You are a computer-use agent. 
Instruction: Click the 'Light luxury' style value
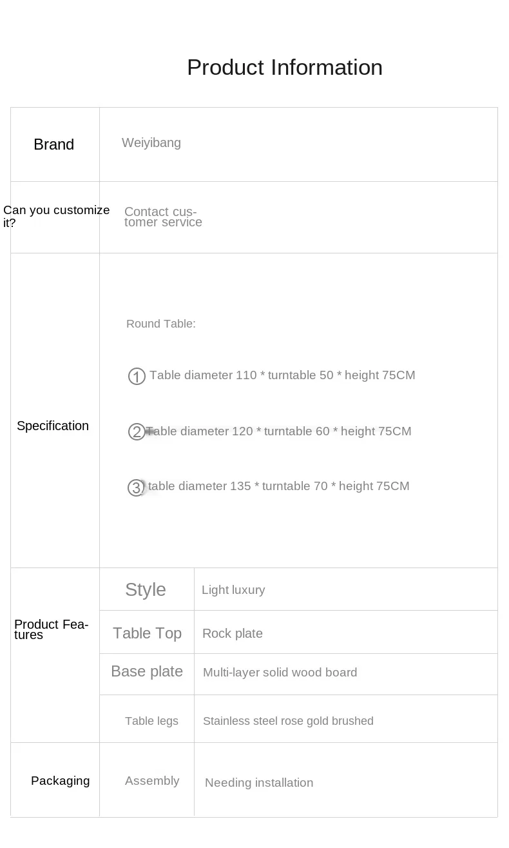point(233,590)
